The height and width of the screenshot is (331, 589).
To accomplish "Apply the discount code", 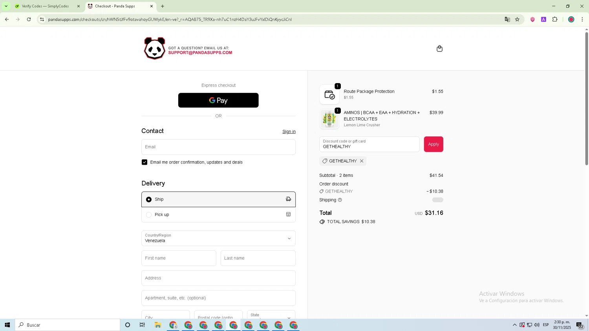I will point(434,144).
